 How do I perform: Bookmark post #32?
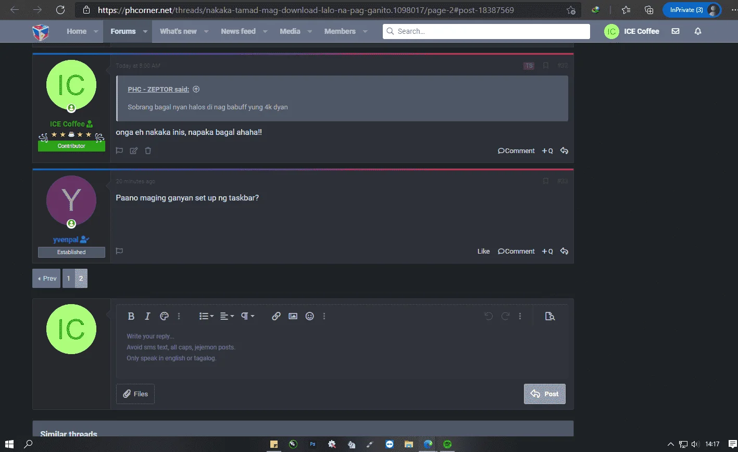point(546,66)
